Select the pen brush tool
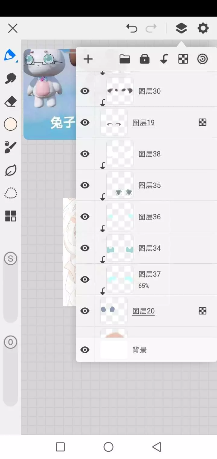 [10, 55]
